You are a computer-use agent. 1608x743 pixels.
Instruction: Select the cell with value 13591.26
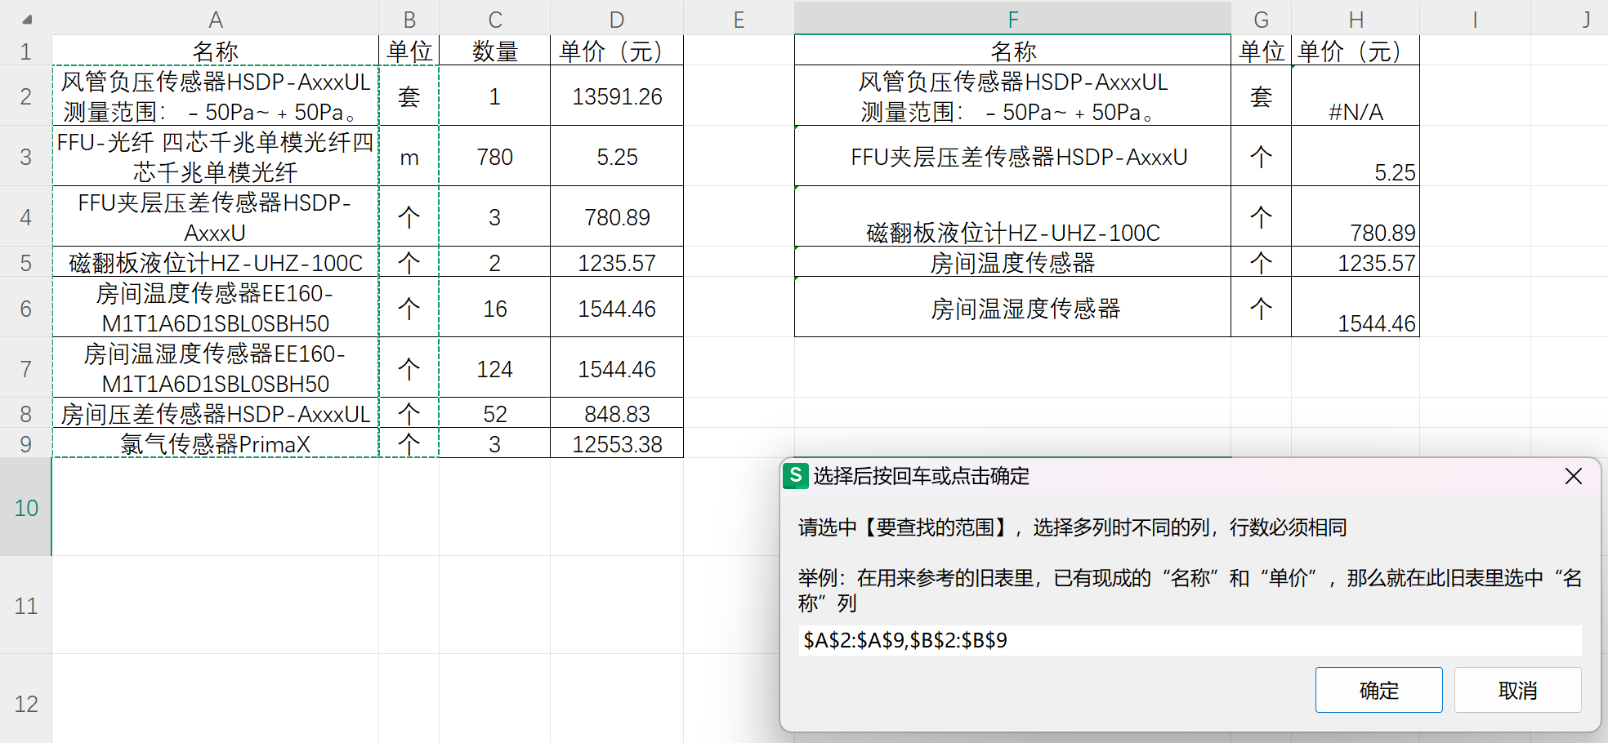616,96
